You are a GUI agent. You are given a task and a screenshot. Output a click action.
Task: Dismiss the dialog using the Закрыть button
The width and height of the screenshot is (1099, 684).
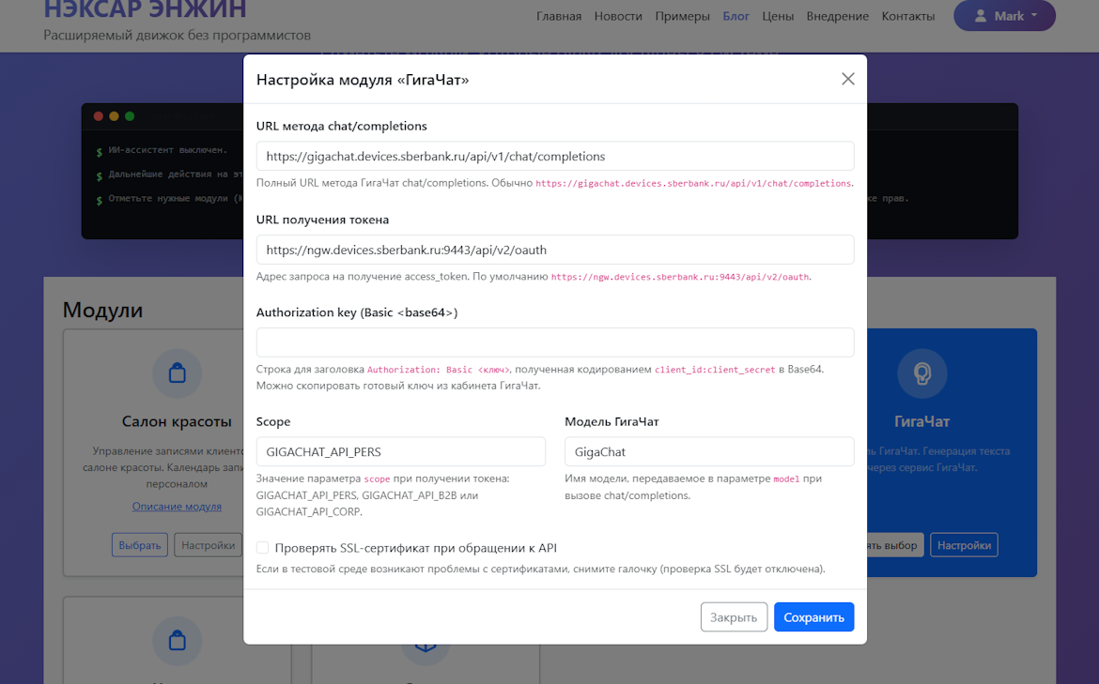pyautogui.click(x=734, y=616)
